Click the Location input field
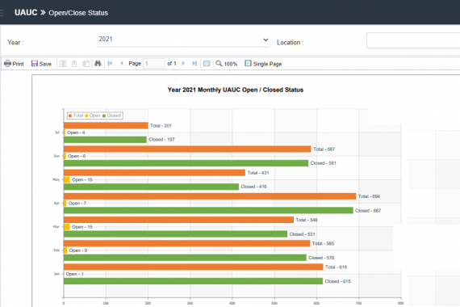The width and height of the screenshot is (460, 307). click(413, 40)
